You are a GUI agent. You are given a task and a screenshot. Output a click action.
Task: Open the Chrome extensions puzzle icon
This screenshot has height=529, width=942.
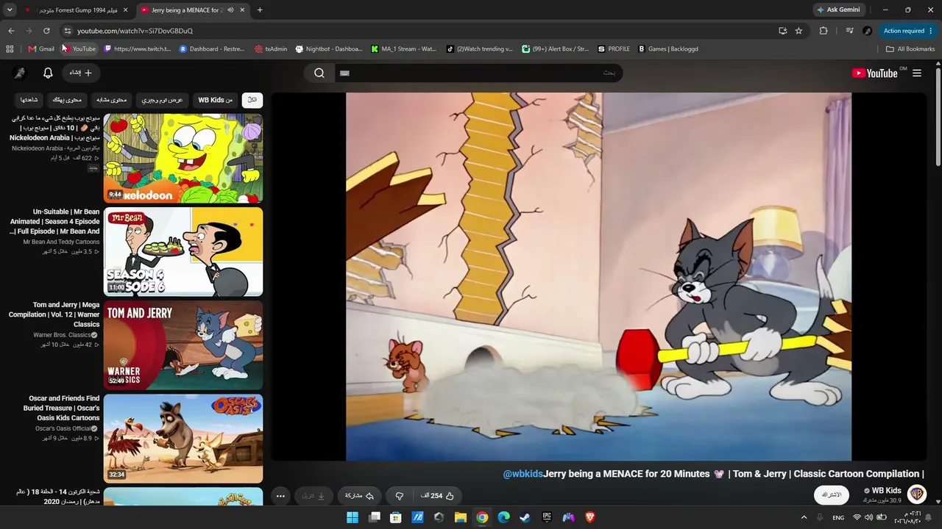(824, 31)
